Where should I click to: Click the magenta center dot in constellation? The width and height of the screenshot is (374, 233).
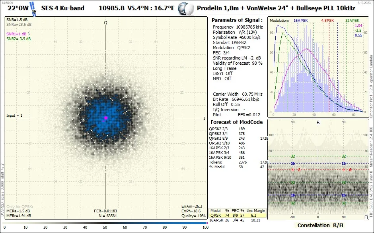[106, 118]
